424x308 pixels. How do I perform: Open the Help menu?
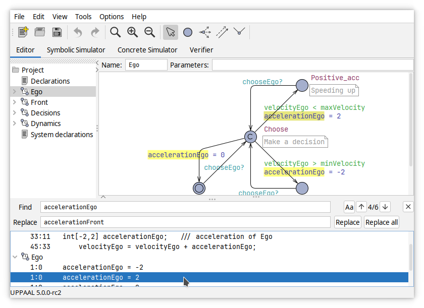click(139, 17)
